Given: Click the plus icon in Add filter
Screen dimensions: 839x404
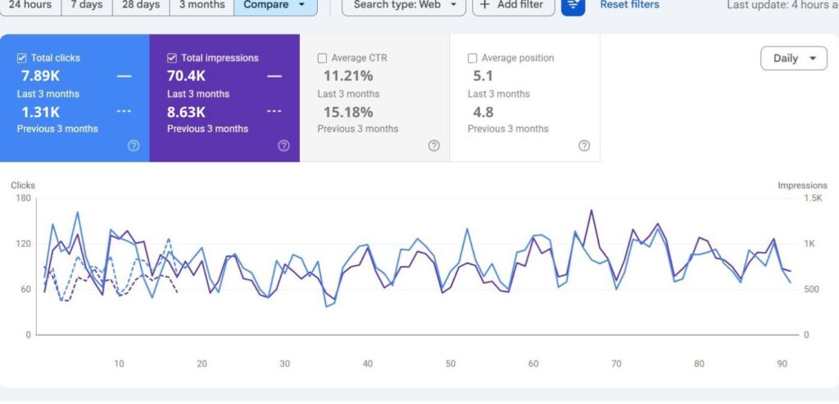Looking at the screenshot, I should 484,5.
